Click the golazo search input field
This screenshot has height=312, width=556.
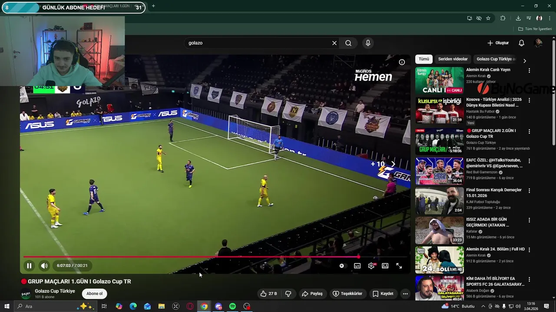pos(258,43)
